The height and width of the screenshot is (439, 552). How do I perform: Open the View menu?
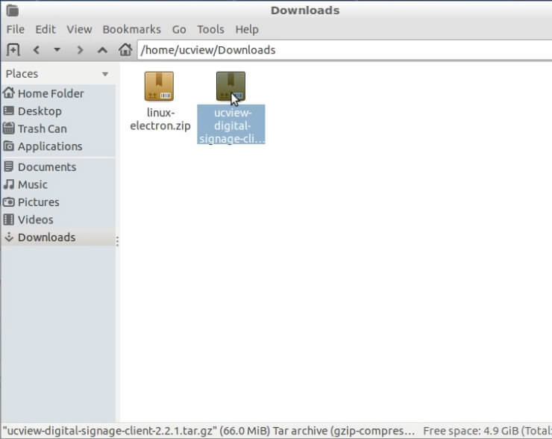(x=79, y=29)
